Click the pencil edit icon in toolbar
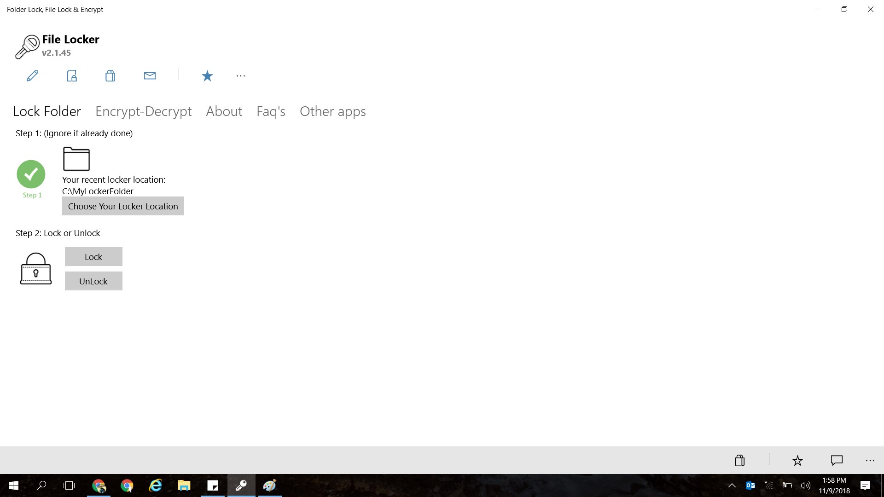The height and width of the screenshot is (497, 884). [32, 76]
